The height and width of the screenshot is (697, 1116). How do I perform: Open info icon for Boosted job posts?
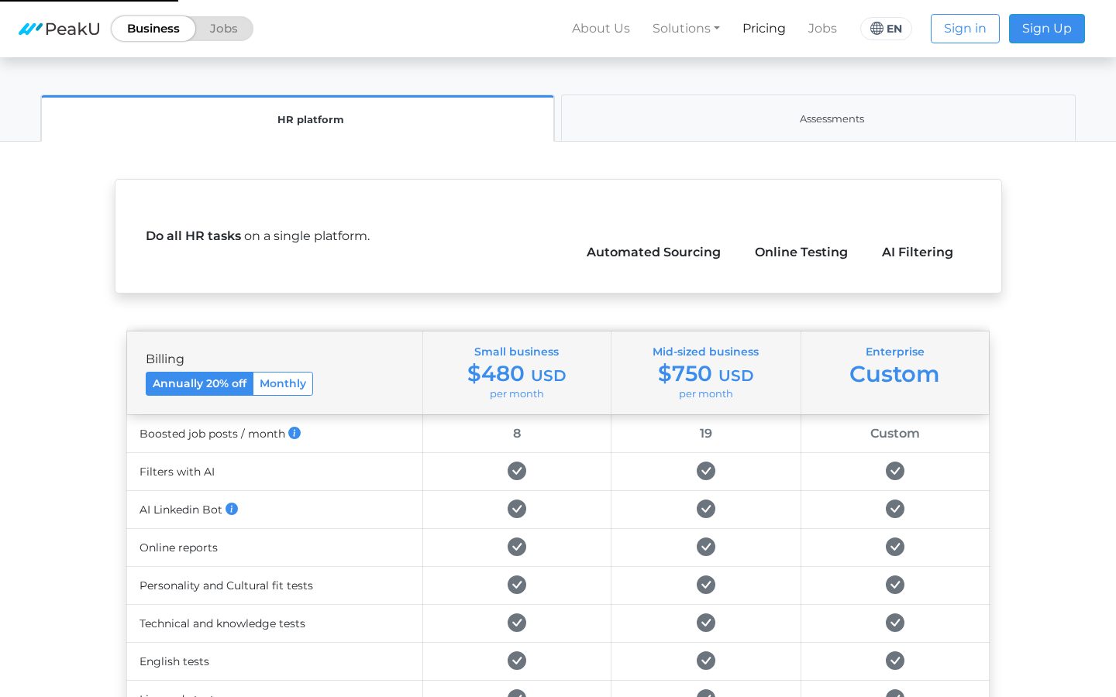tap(294, 433)
